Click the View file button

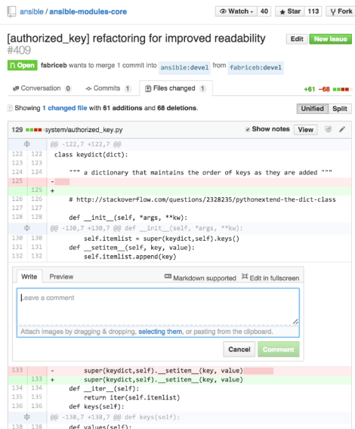305,130
